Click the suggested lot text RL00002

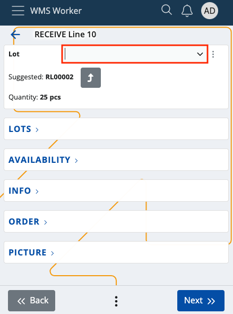click(x=59, y=77)
